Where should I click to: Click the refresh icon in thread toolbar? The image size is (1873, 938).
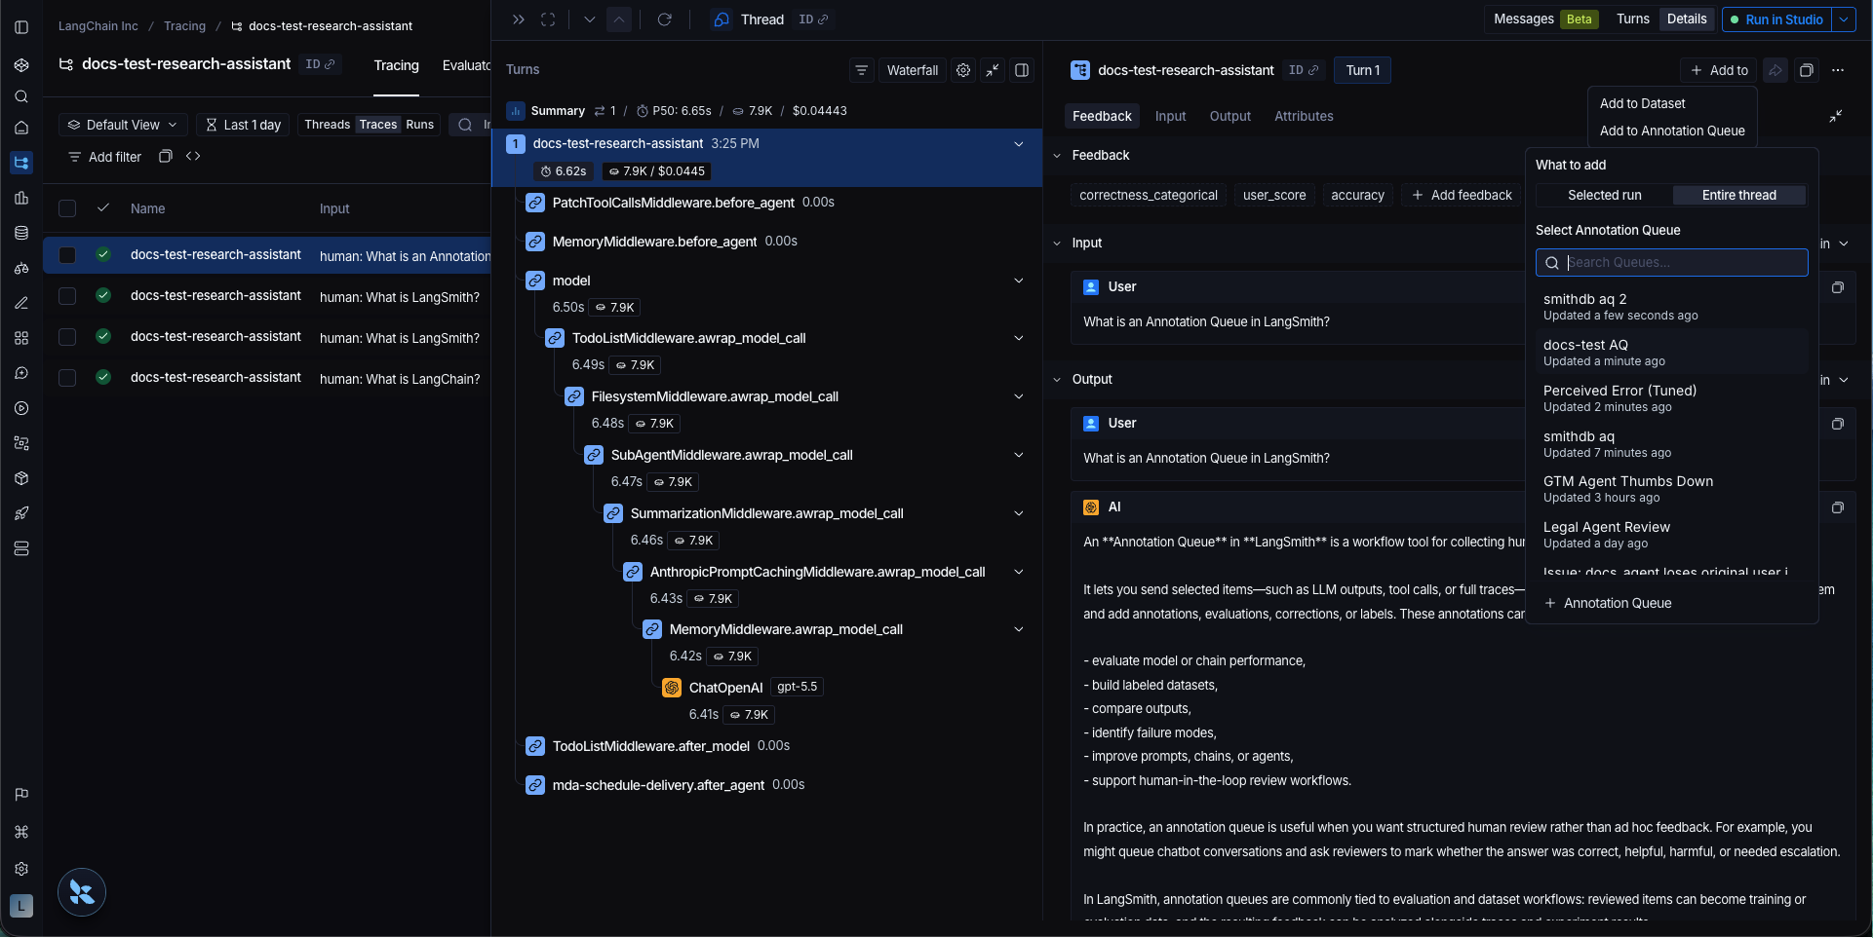[x=665, y=19]
